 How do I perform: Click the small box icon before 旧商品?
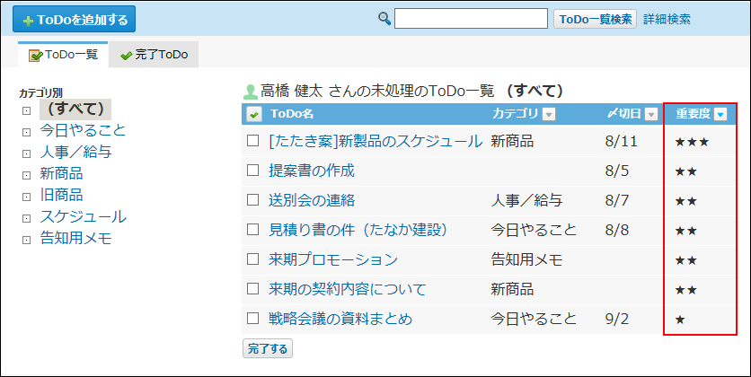[x=26, y=197]
